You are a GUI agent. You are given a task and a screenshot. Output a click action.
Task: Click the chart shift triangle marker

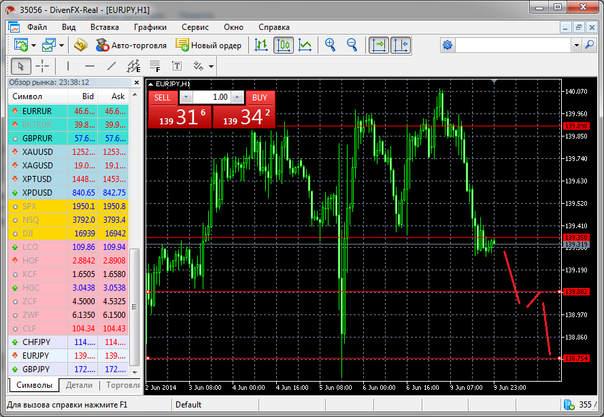click(494, 81)
